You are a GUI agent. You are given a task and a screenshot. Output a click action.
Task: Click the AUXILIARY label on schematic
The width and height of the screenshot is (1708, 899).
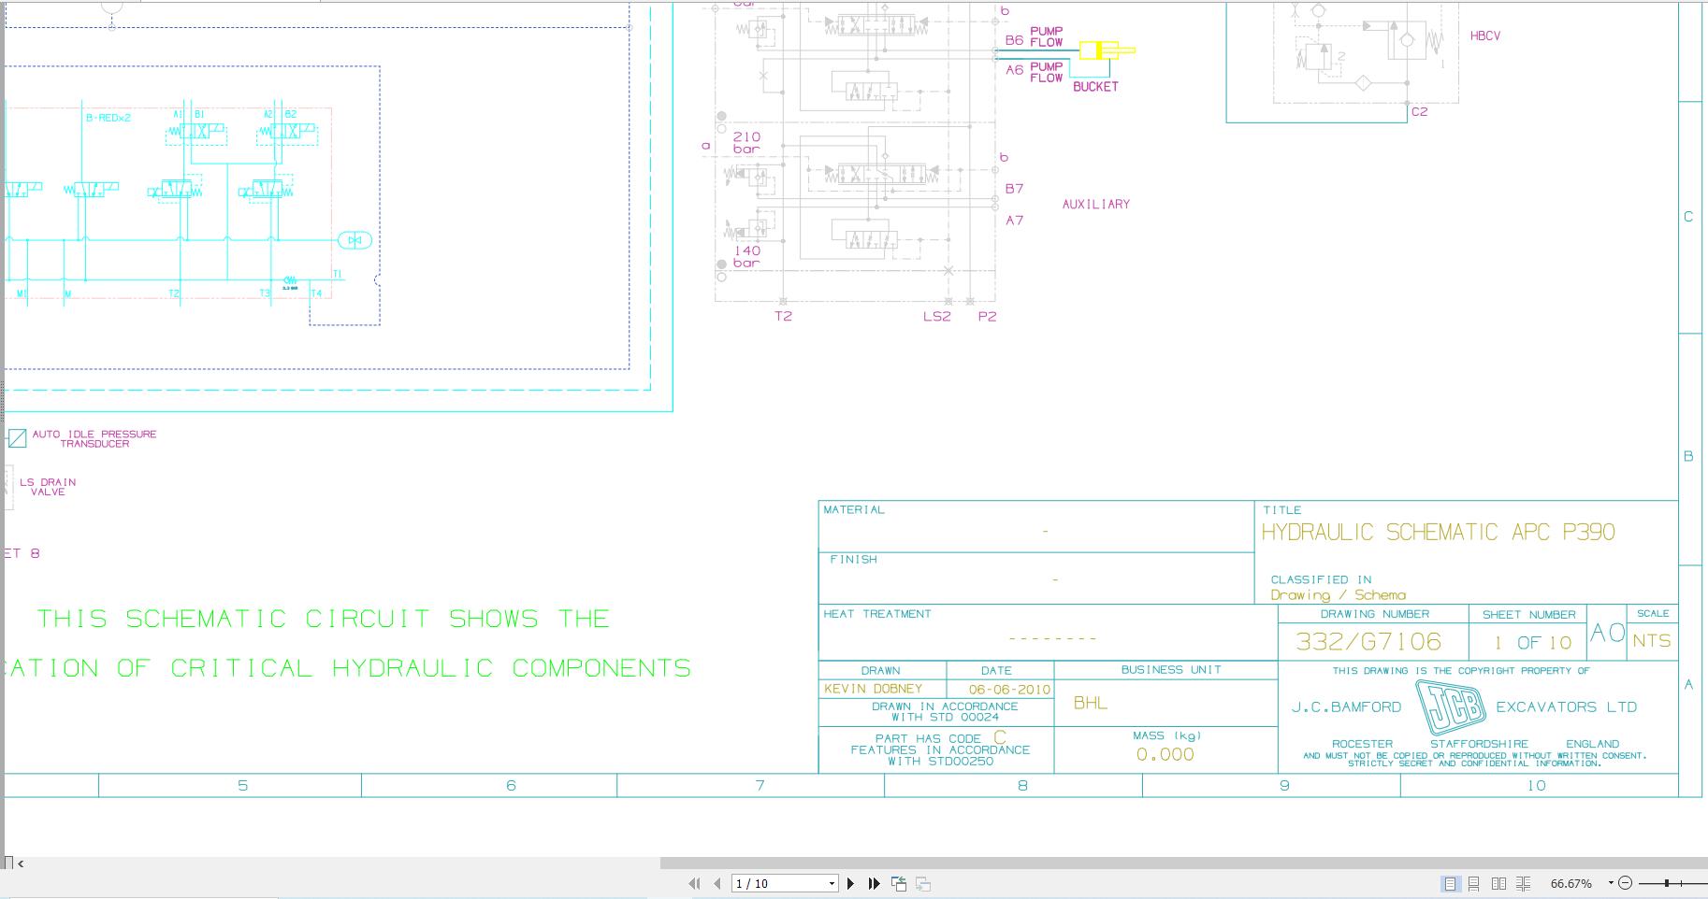[1095, 204]
